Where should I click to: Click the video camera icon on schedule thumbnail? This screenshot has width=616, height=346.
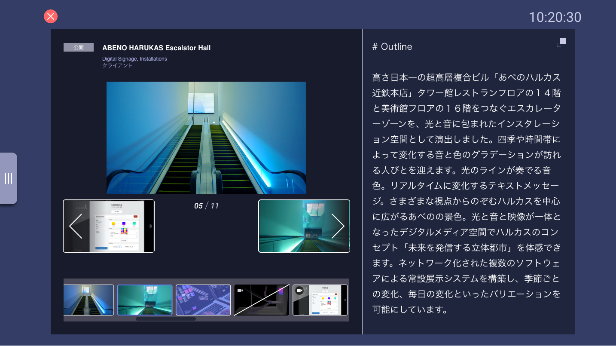point(299,291)
